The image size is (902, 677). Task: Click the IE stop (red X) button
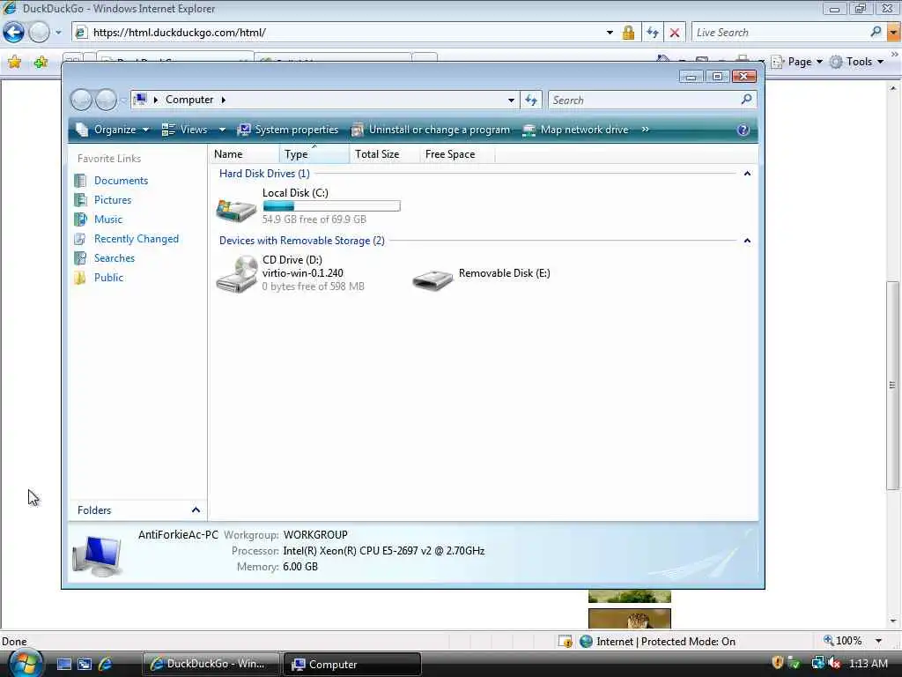674,33
